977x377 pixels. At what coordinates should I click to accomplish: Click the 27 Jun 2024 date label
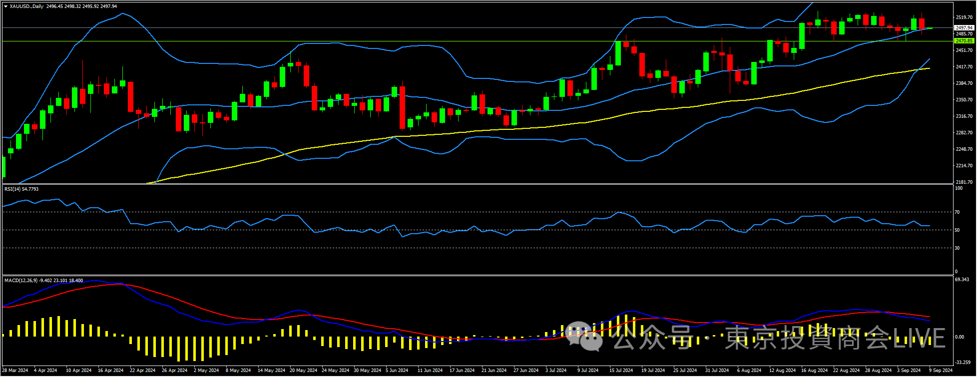click(526, 371)
